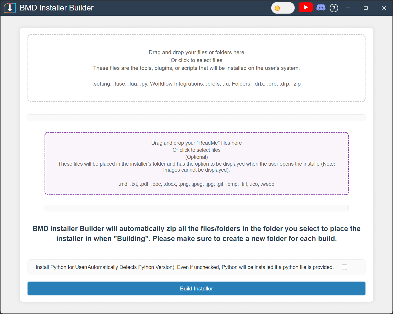Click the bold auto-zip notice text
Screen dimensions: 393x314
196,233
